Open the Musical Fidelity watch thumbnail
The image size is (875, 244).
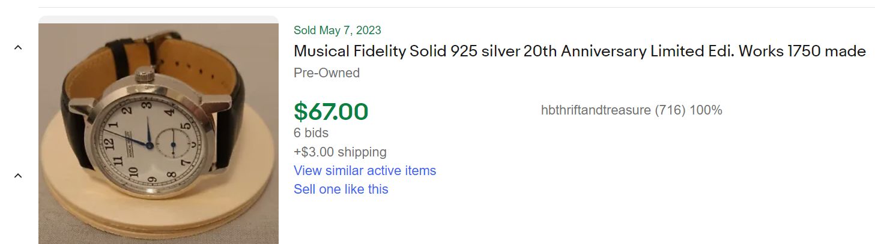[159, 133]
